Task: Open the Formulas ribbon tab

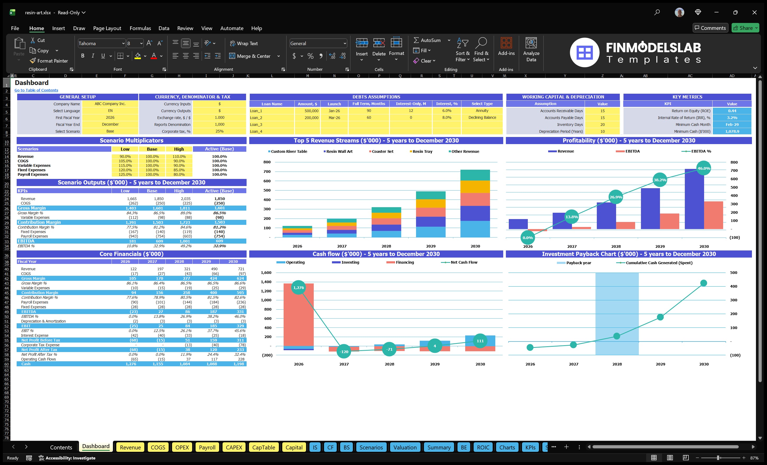Action: 140,28
